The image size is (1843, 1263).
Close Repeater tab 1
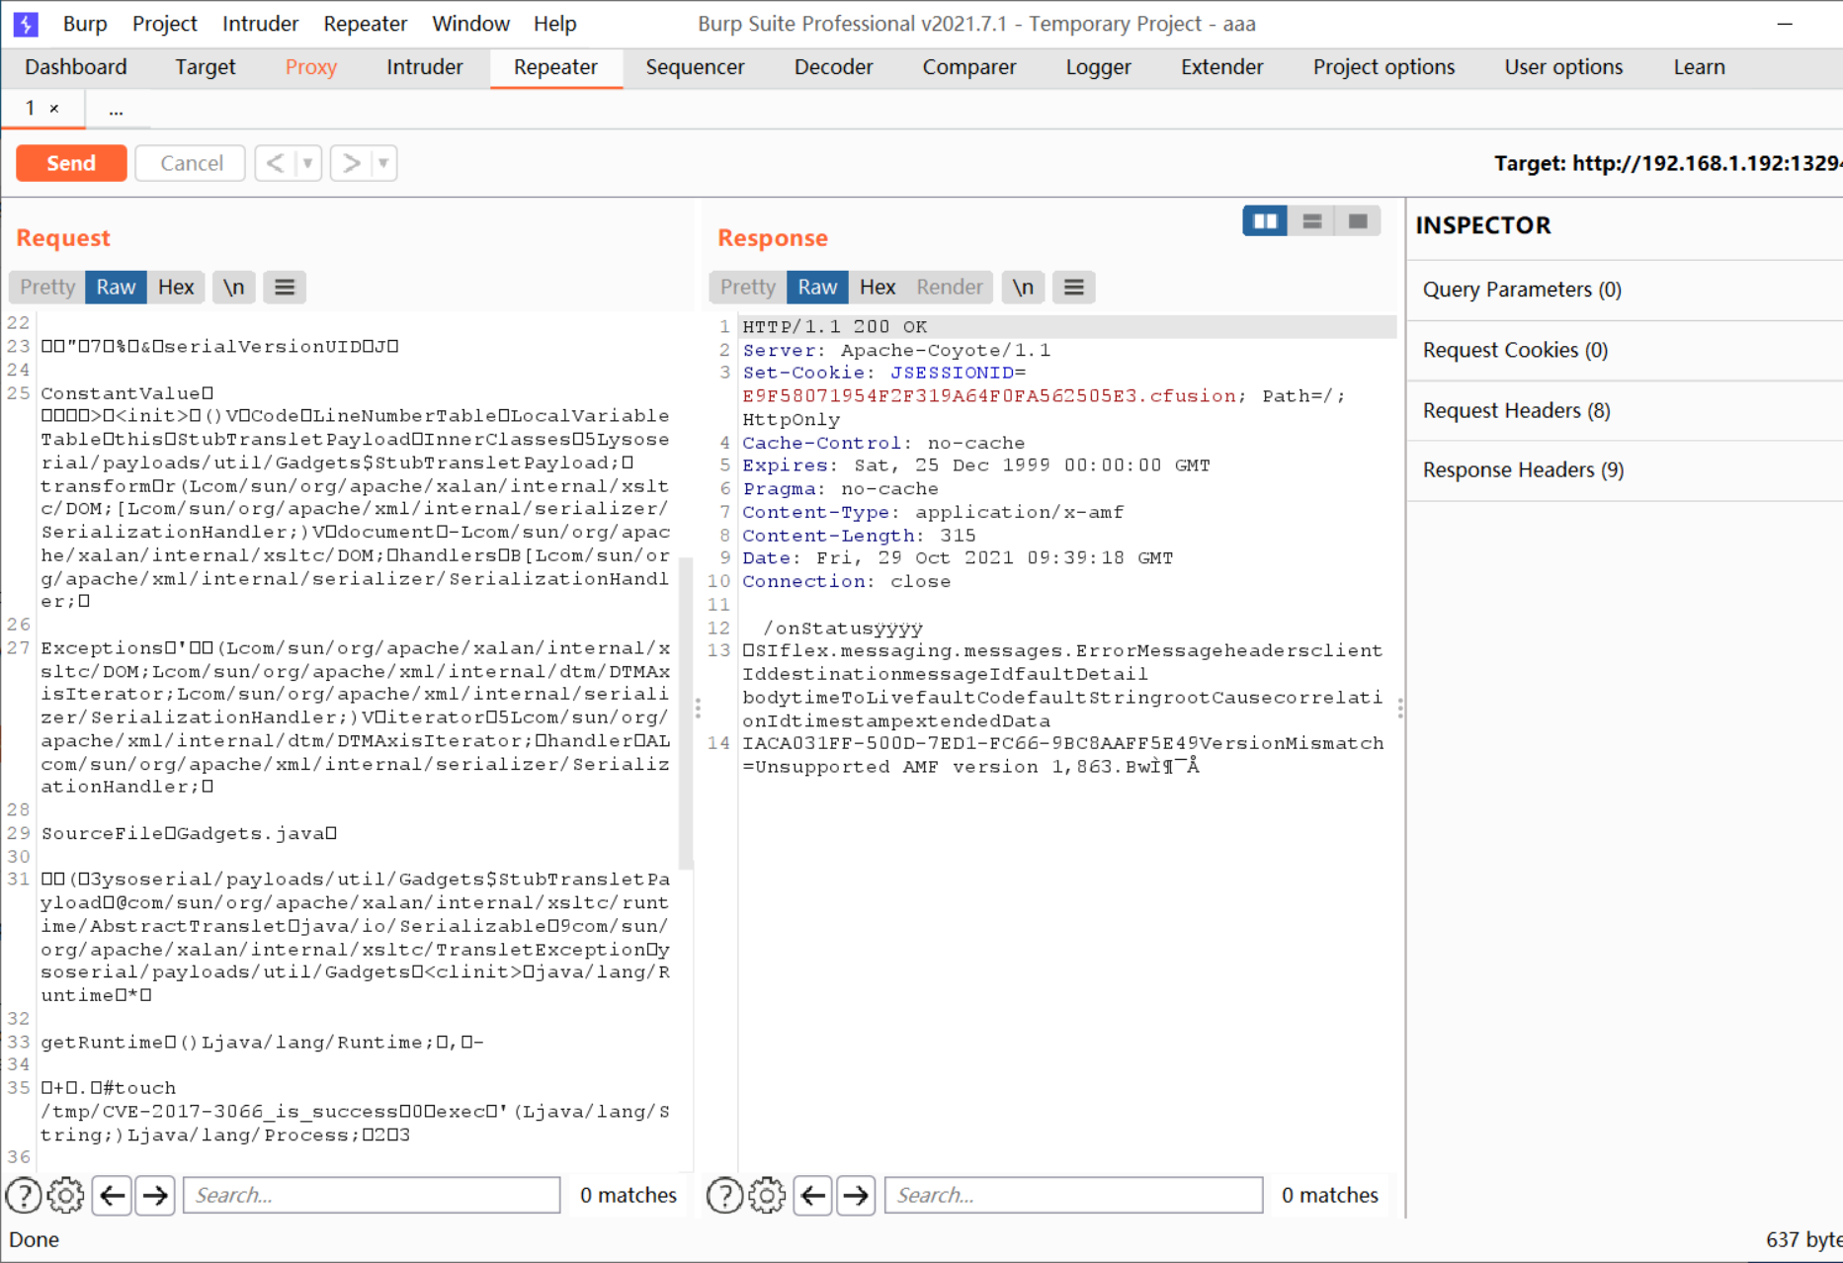tap(54, 109)
